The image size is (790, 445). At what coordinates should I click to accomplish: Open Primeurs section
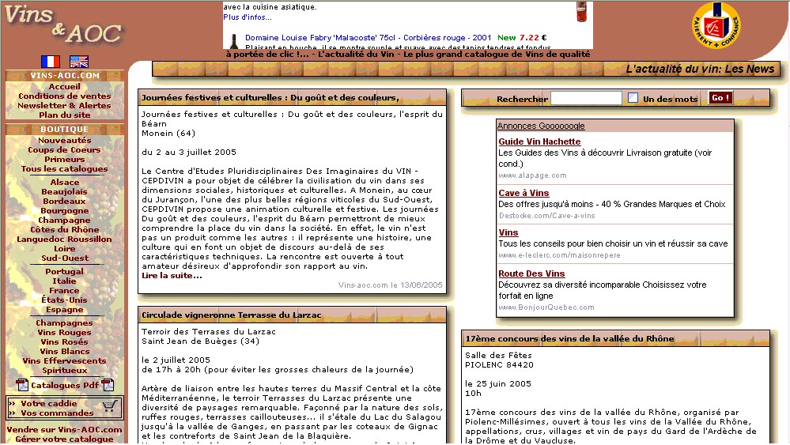pos(65,160)
